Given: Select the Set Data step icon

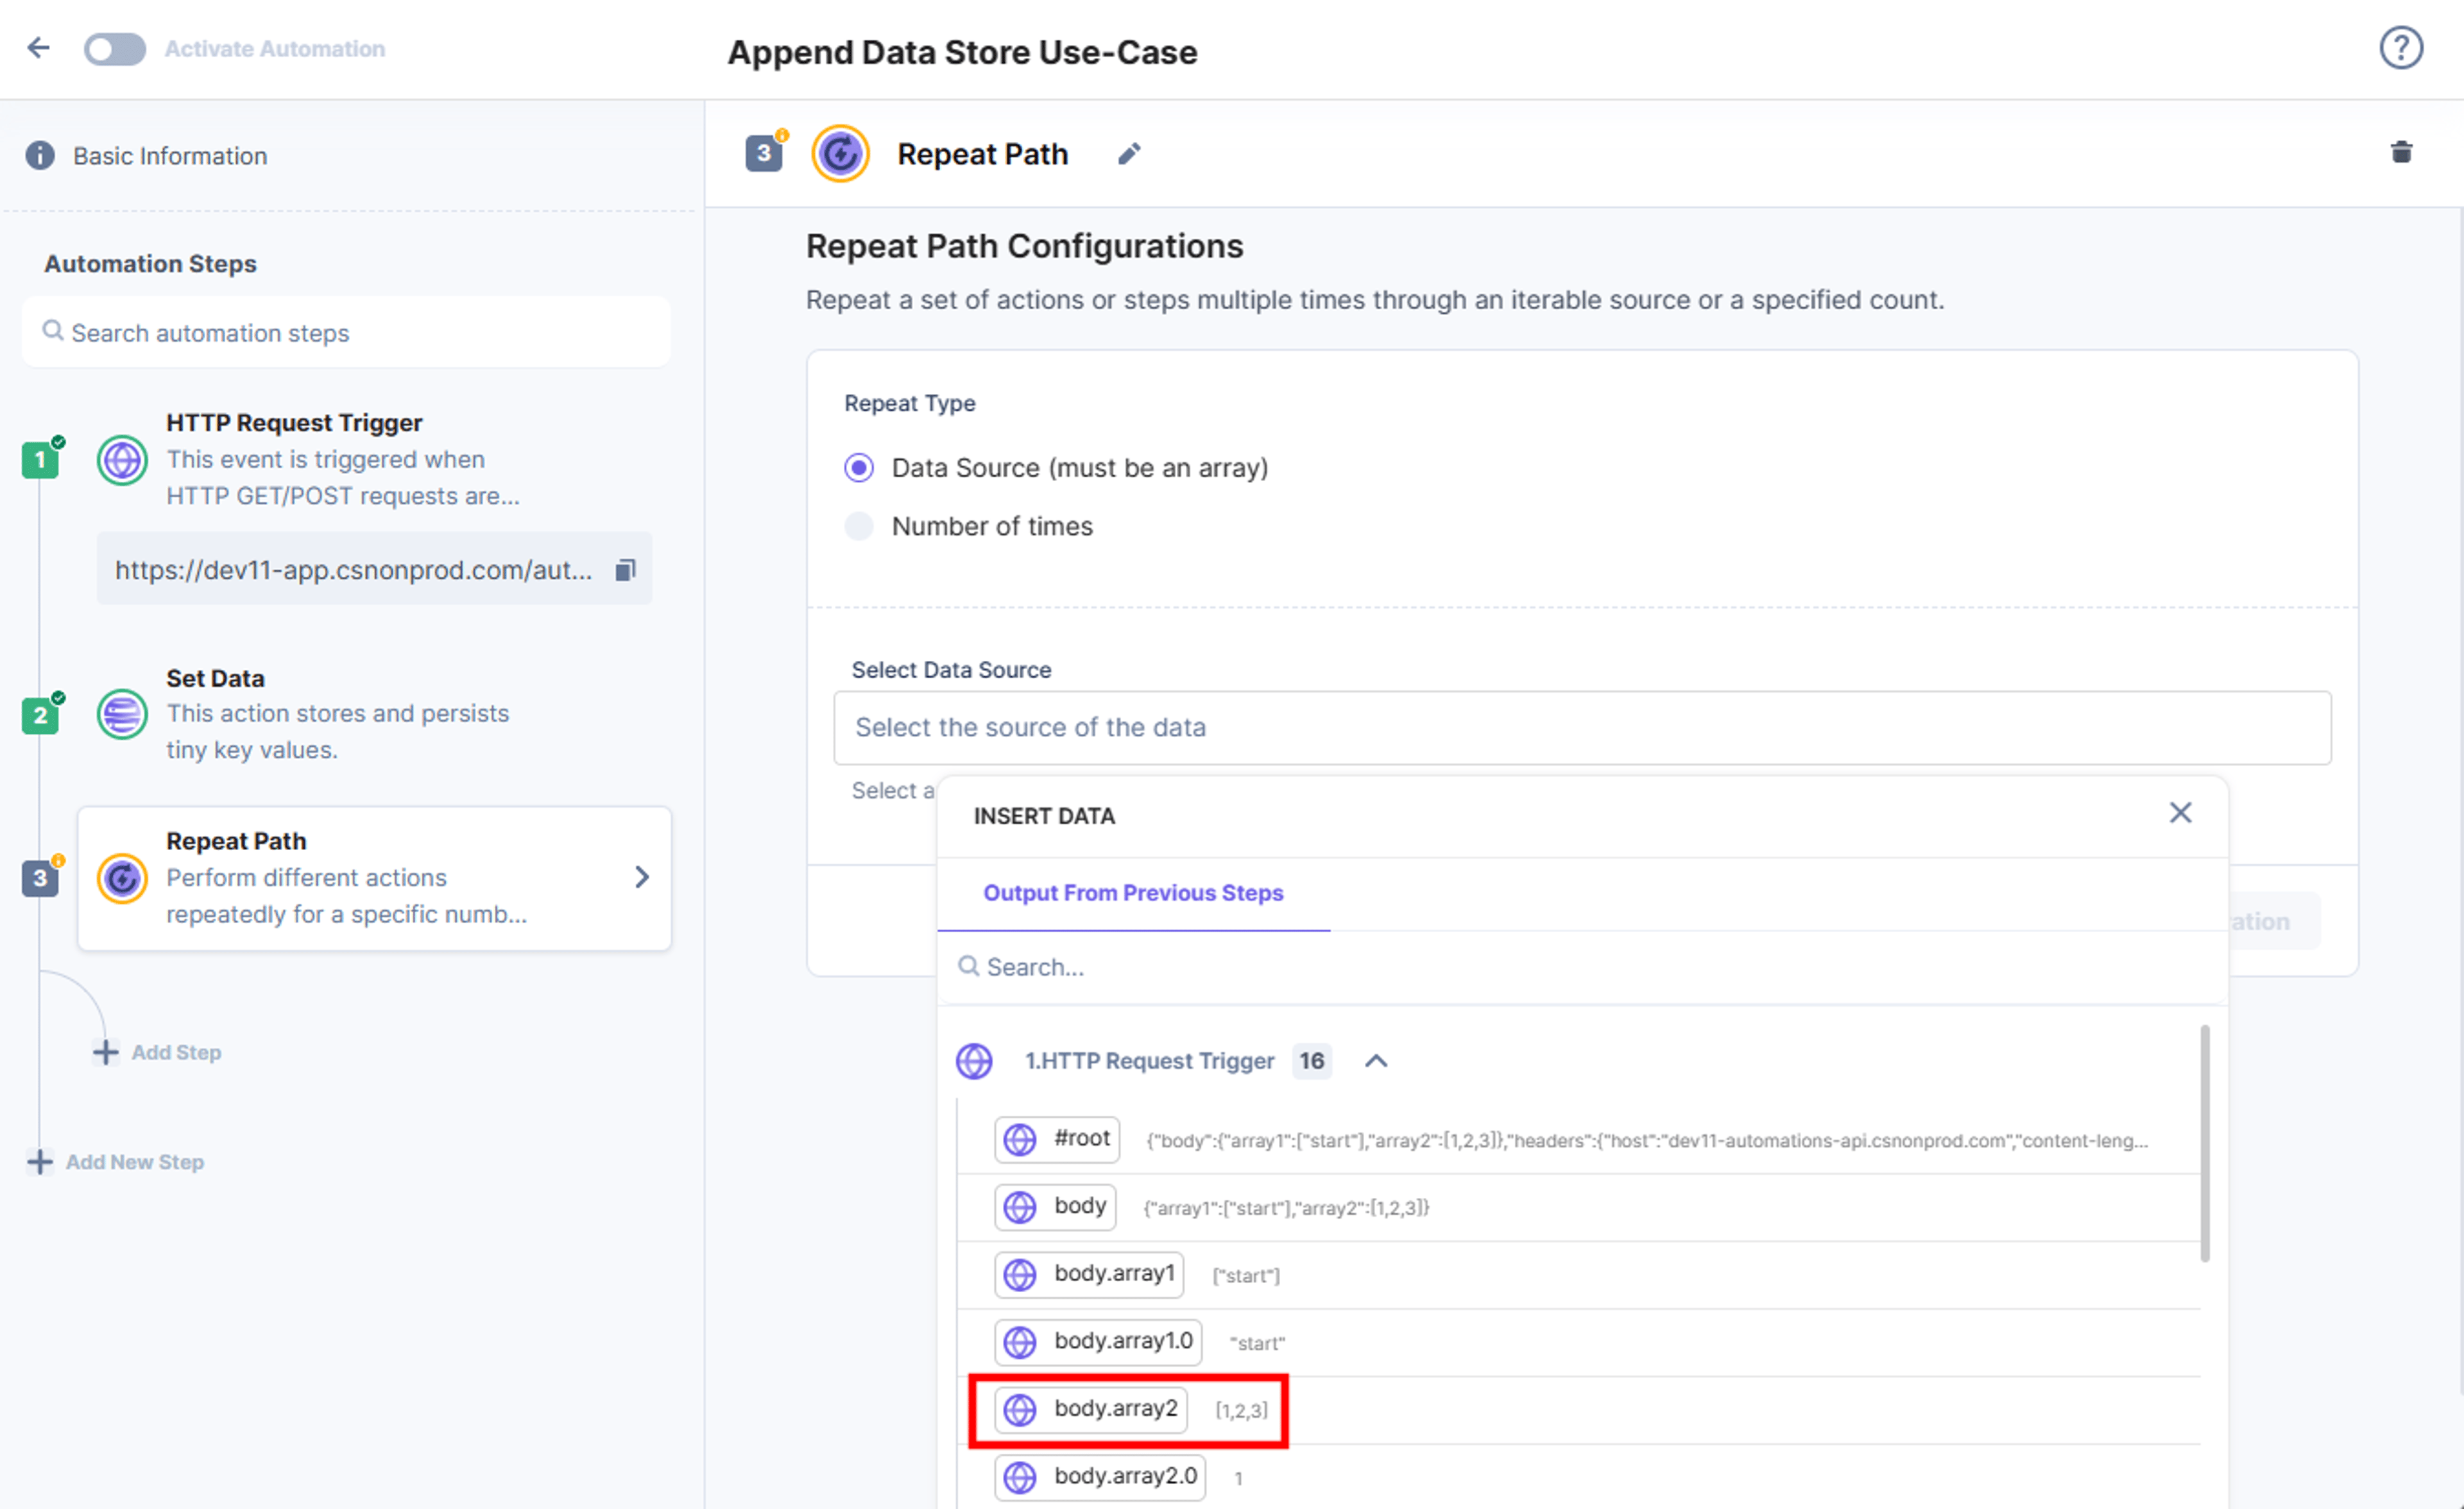Looking at the screenshot, I should click(x=122, y=714).
